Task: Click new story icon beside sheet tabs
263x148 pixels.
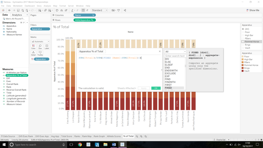Action: (146, 136)
